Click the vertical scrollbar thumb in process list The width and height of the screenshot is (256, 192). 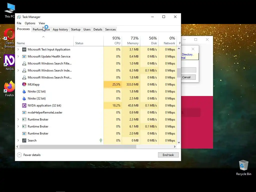click(179, 73)
